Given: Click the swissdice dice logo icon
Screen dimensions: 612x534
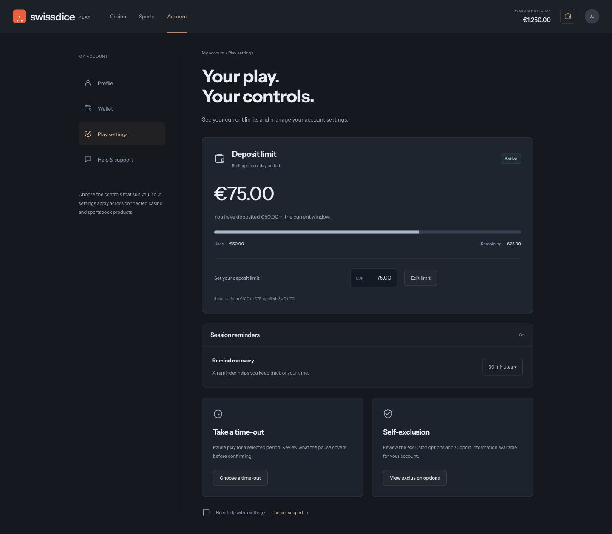Looking at the screenshot, I should coord(20,17).
